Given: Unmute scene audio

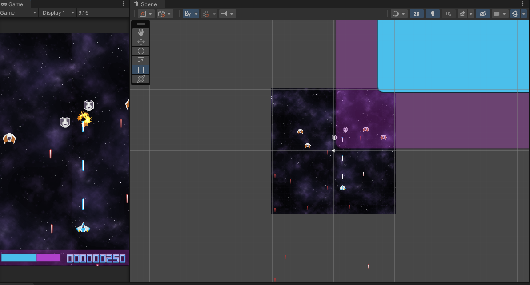Looking at the screenshot, I should click(448, 13).
